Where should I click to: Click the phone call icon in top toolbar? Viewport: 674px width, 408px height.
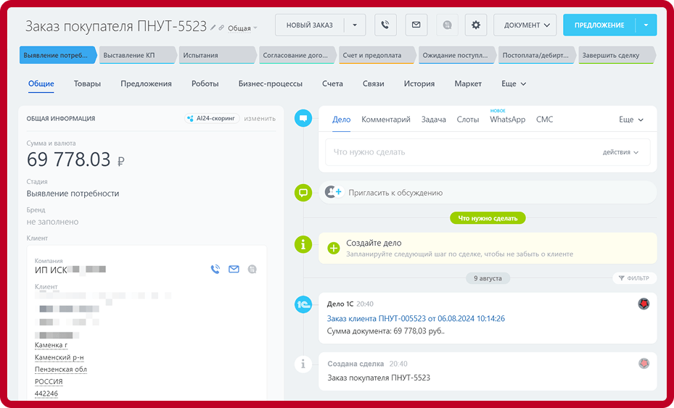385,25
